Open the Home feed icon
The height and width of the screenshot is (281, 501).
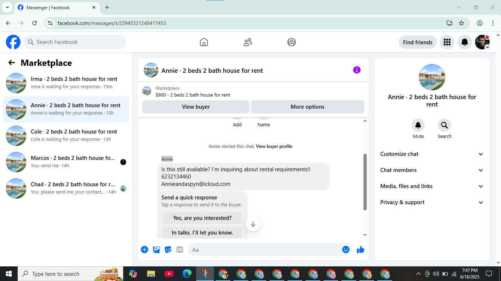pos(204,42)
